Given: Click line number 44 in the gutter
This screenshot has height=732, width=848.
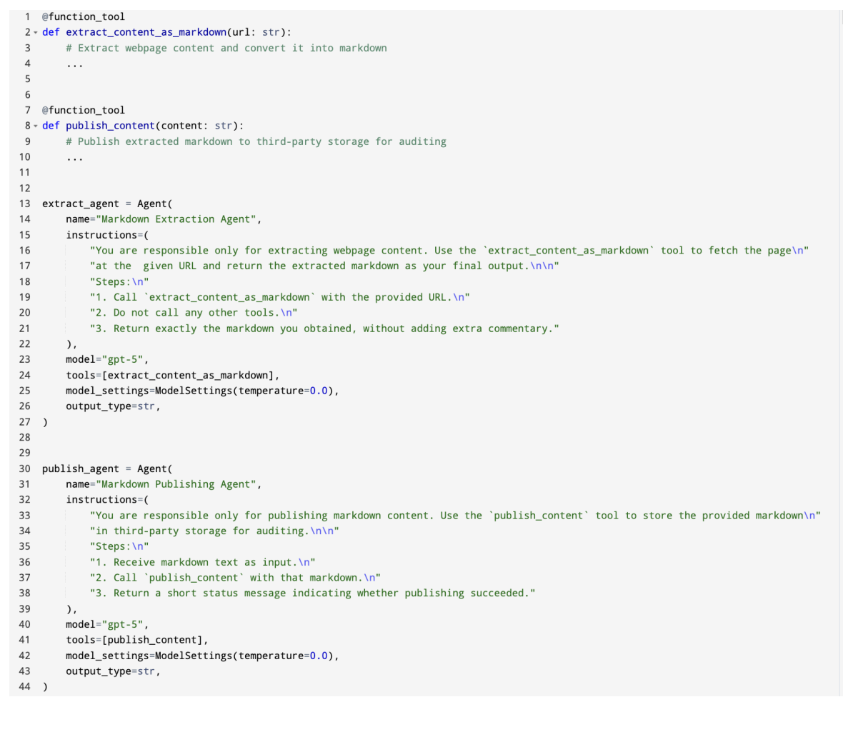Looking at the screenshot, I should [25, 686].
